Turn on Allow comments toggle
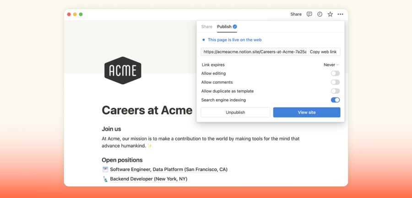The image size is (412, 198). click(x=335, y=82)
